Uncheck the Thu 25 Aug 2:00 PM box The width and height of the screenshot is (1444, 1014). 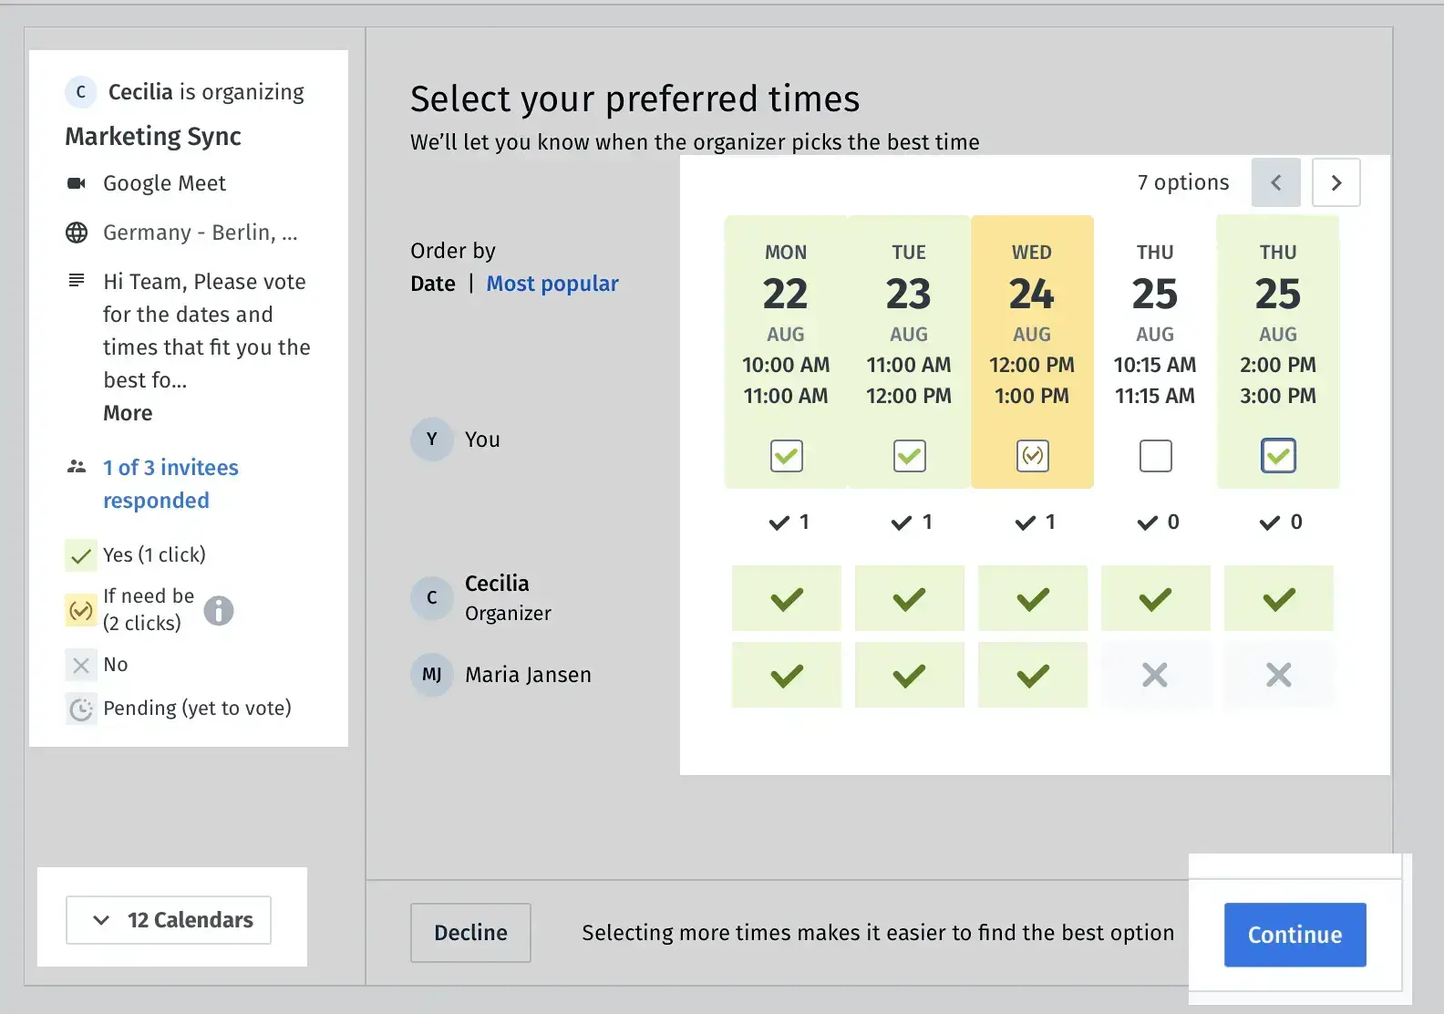(1279, 455)
